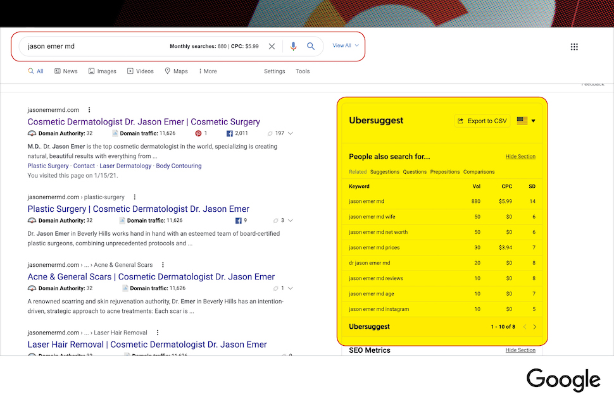Click the Vol column header
The width and height of the screenshot is (614, 404).
[x=477, y=187]
